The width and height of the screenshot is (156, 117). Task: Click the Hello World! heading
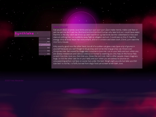tap(60, 27)
